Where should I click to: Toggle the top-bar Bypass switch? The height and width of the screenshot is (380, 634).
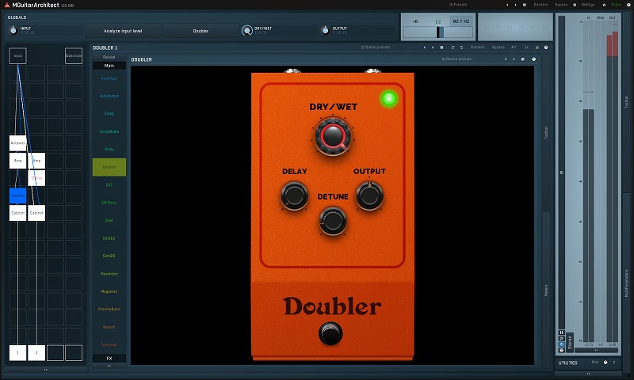coord(561,4)
